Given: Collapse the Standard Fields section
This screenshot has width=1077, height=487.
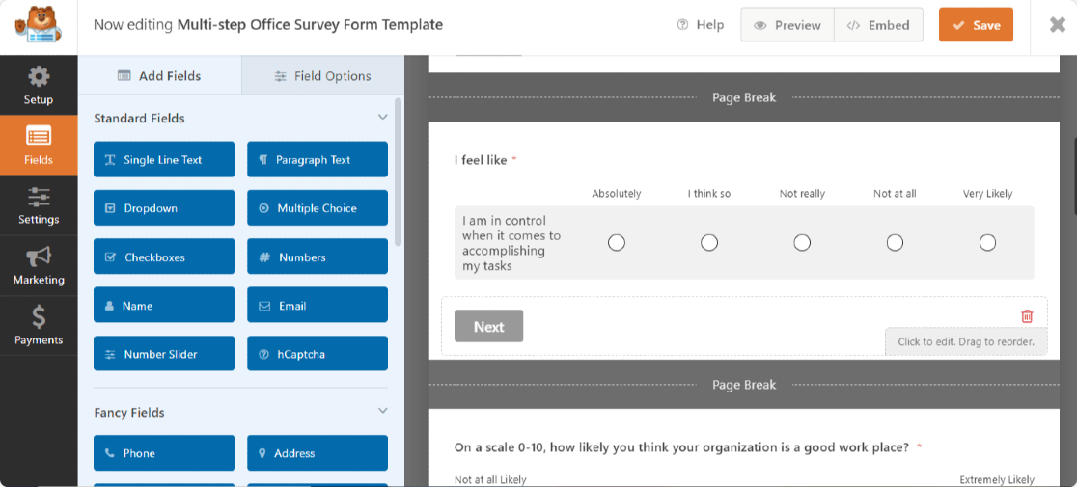Looking at the screenshot, I should (x=382, y=118).
